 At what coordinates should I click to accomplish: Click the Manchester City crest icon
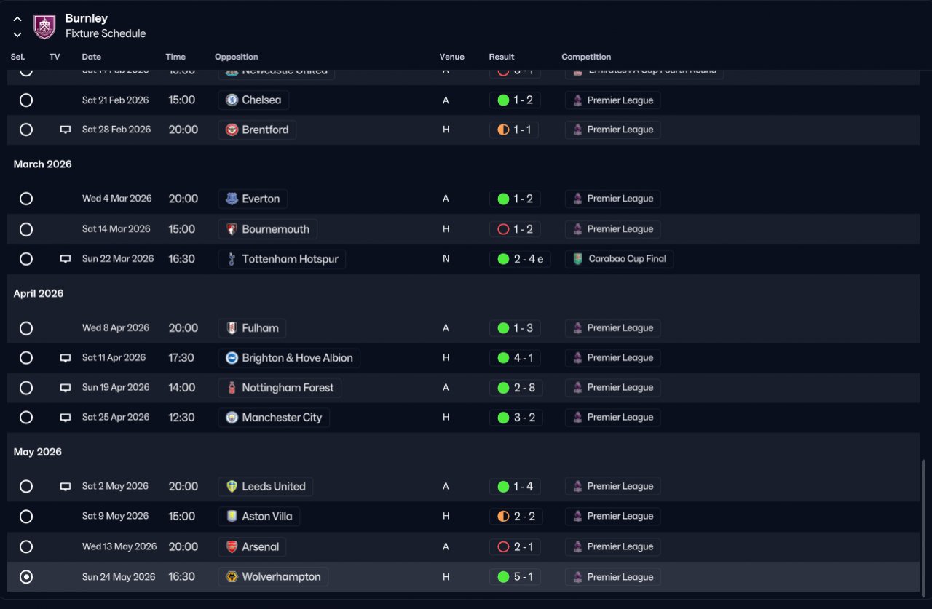tap(232, 418)
